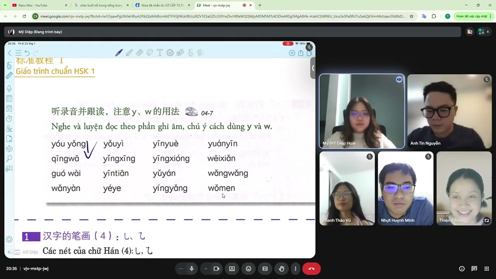Open Google Translate icon in address bar
Viewport: 496px width, 279px height.
point(424,16)
